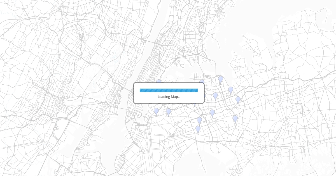
Task: Select the pin tip peeking below the dialog
Action: (195, 105)
